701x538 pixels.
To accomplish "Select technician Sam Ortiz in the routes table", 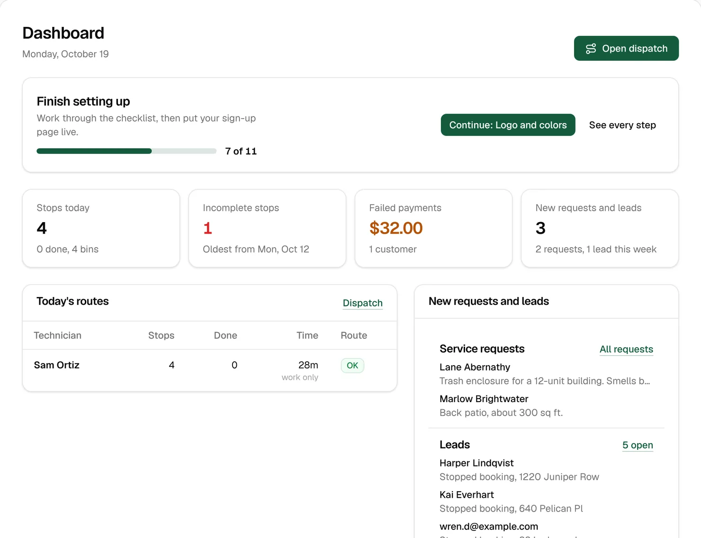I will tap(57, 365).
